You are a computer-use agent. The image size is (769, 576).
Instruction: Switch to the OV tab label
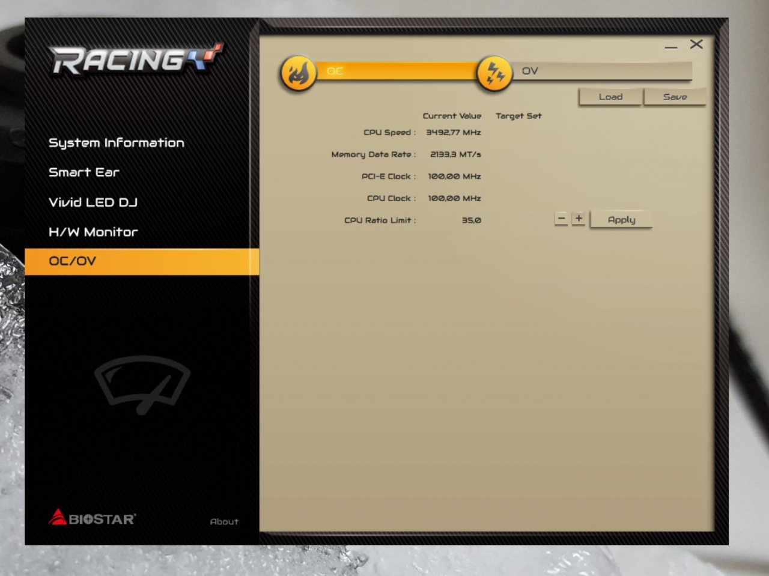point(530,71)
